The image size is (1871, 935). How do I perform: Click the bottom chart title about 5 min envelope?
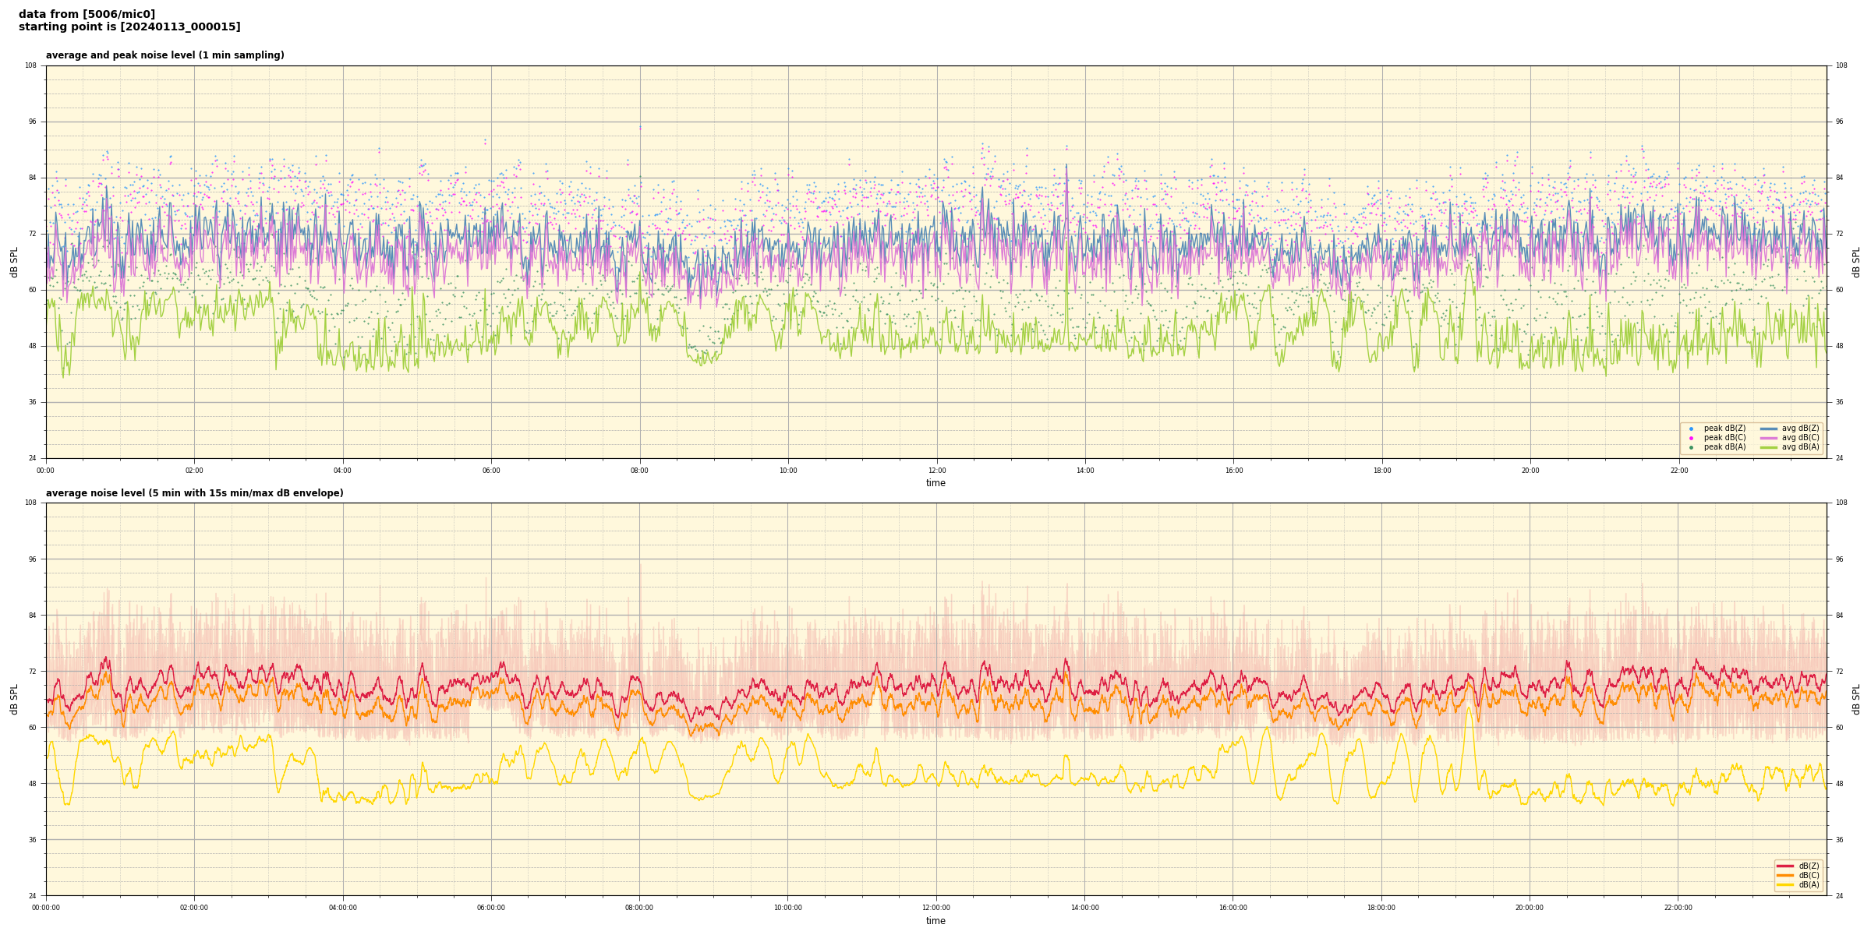tap(194, 493)
